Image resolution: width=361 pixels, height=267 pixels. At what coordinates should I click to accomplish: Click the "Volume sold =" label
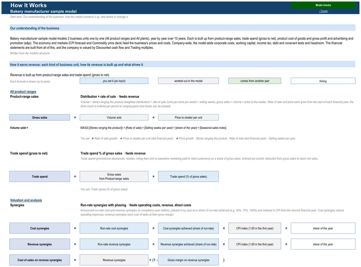pos(19,128)
